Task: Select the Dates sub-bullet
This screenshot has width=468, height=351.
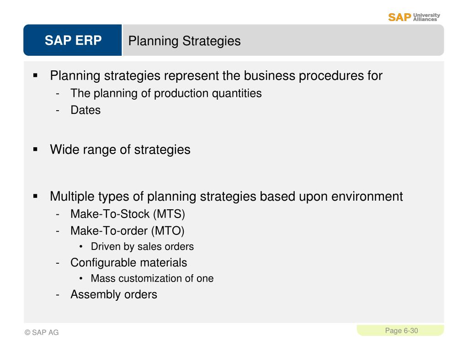Action: [85, 110]
